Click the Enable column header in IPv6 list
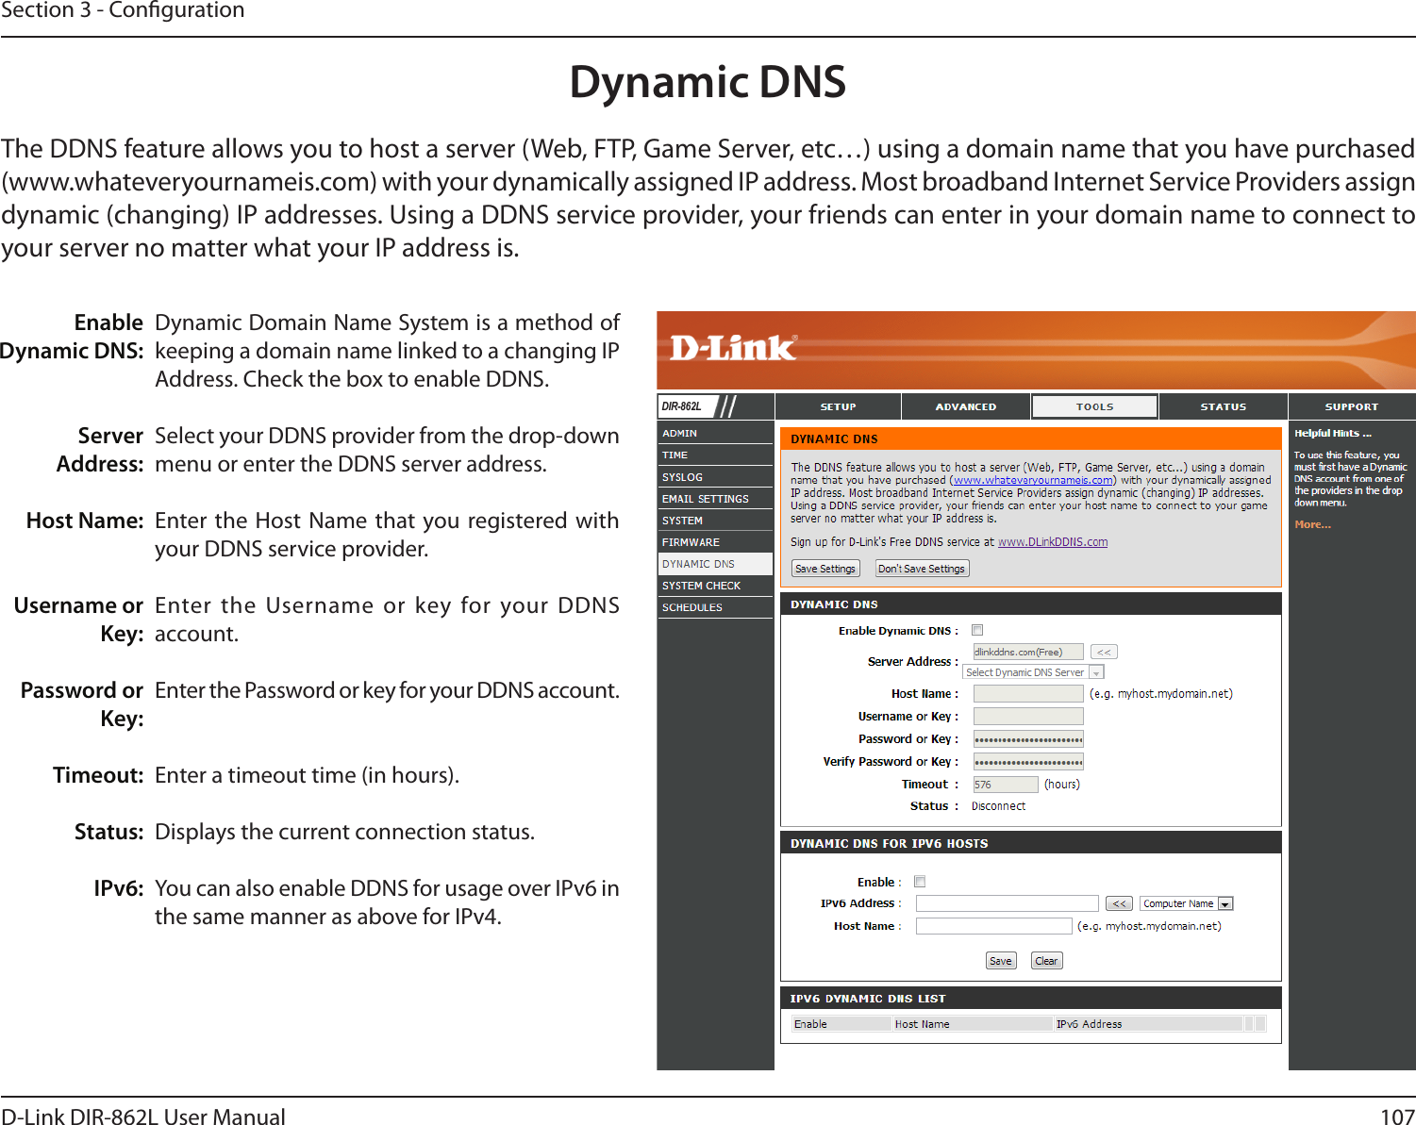This screenshot has height=1125, width=1416. coord(841,1024)
